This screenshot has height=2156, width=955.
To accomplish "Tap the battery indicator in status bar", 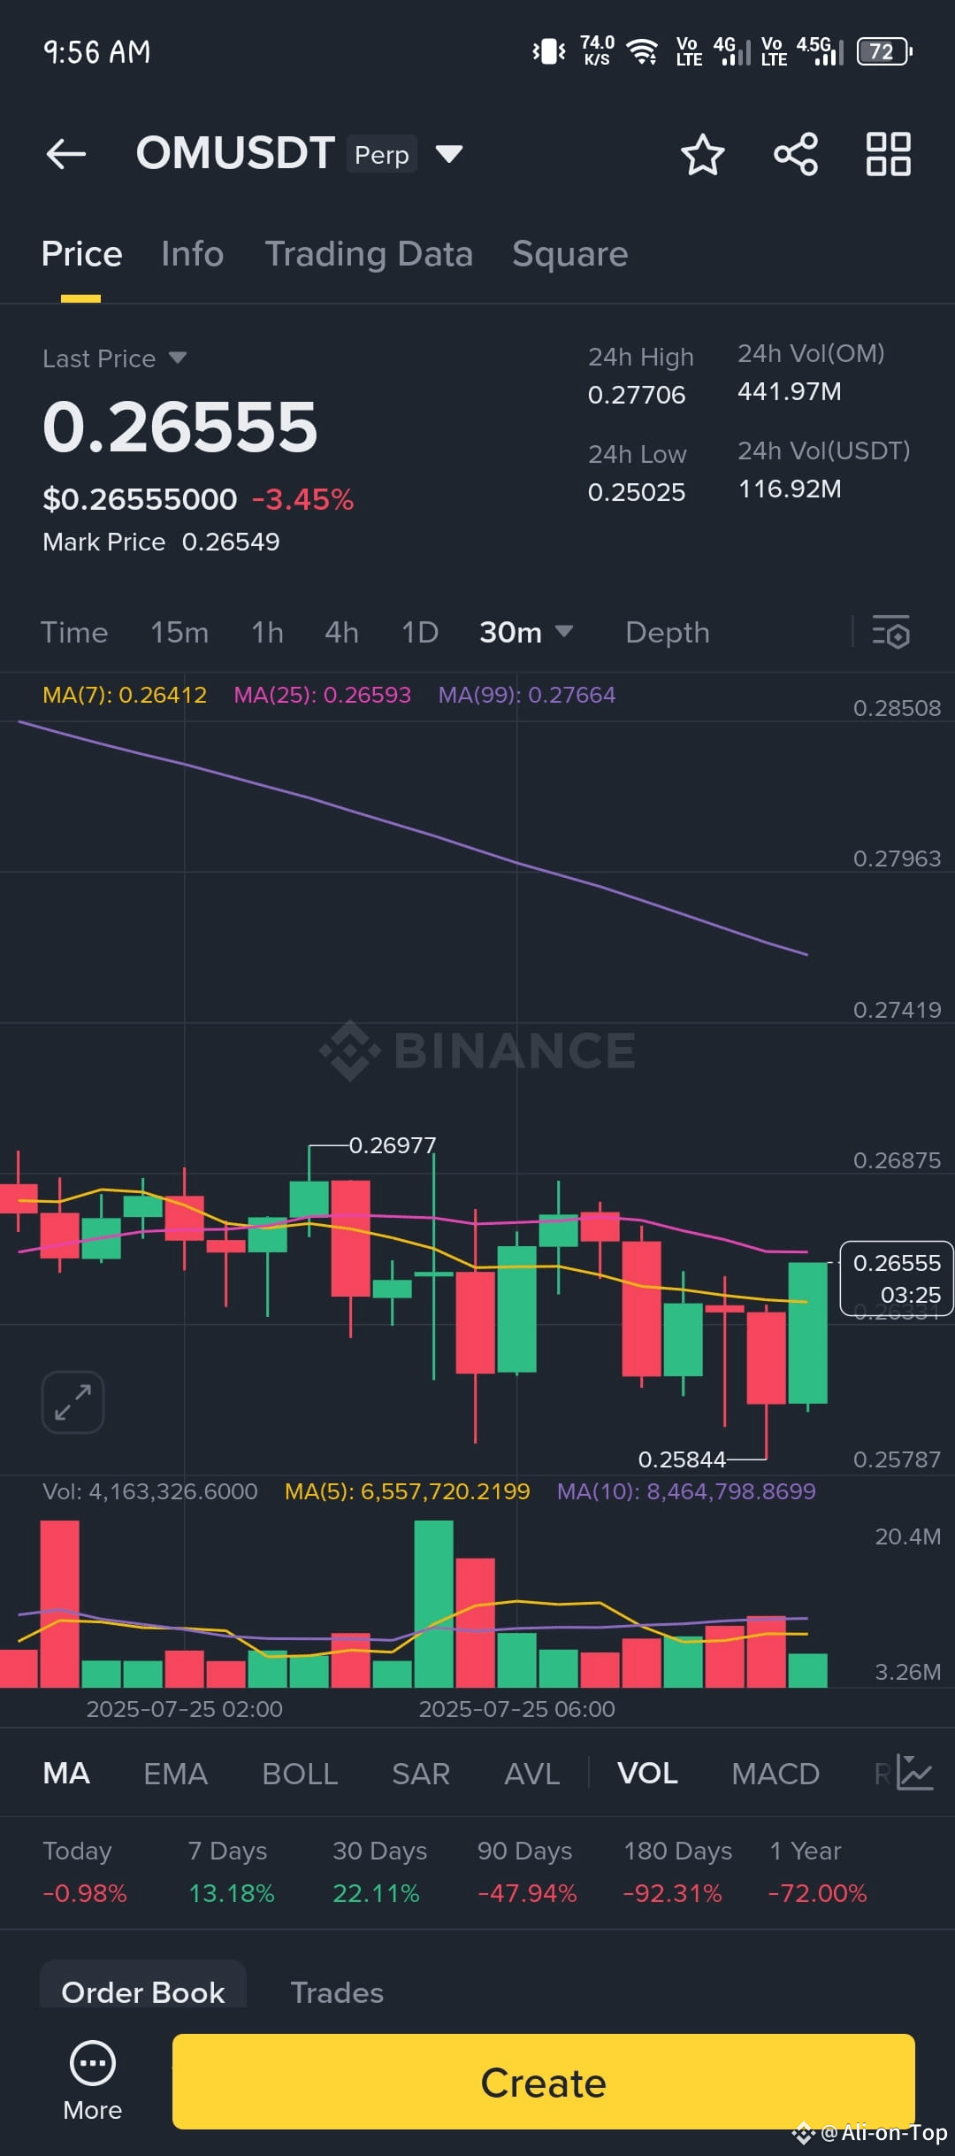I will [884, 51].
